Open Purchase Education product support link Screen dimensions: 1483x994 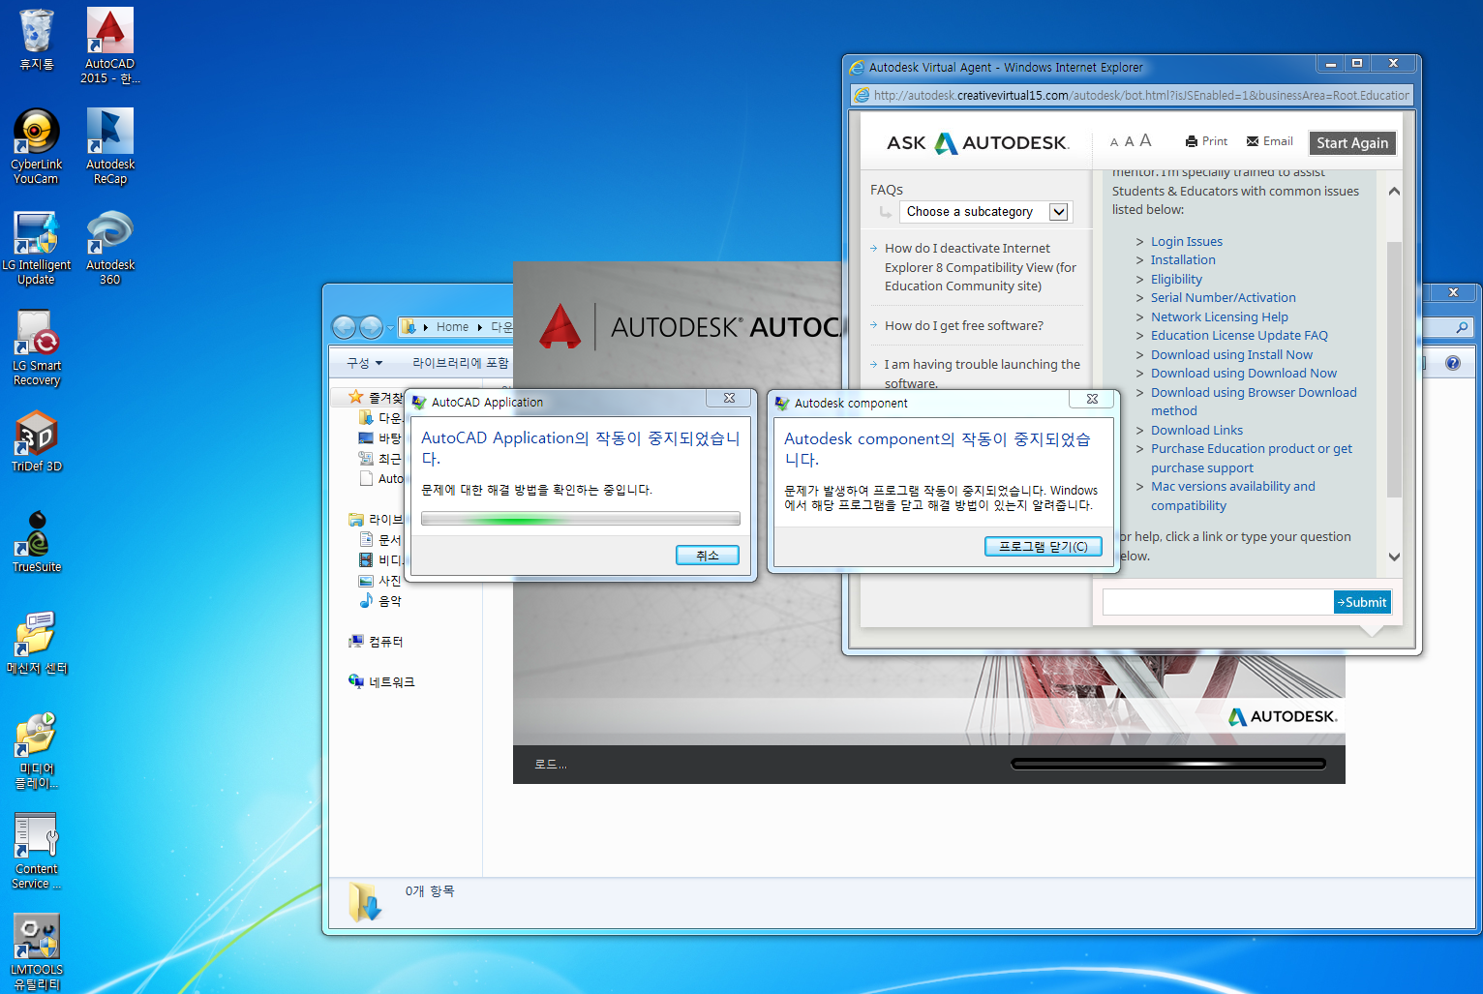pos(1251,459)
